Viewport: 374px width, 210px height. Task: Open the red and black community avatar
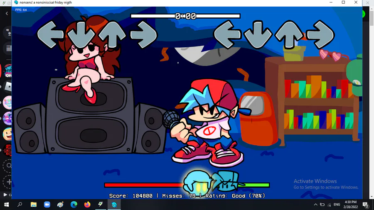(x=7, y=150)
